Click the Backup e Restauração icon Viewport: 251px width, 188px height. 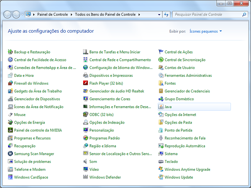point(10,52)
